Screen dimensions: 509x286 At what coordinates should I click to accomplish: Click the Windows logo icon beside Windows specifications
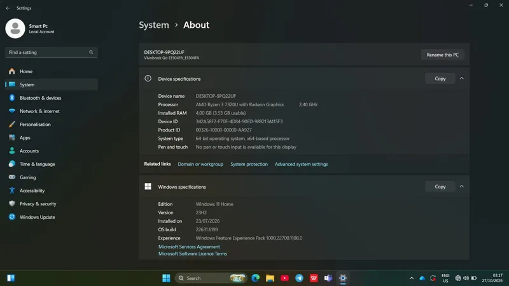click(148, 186)
